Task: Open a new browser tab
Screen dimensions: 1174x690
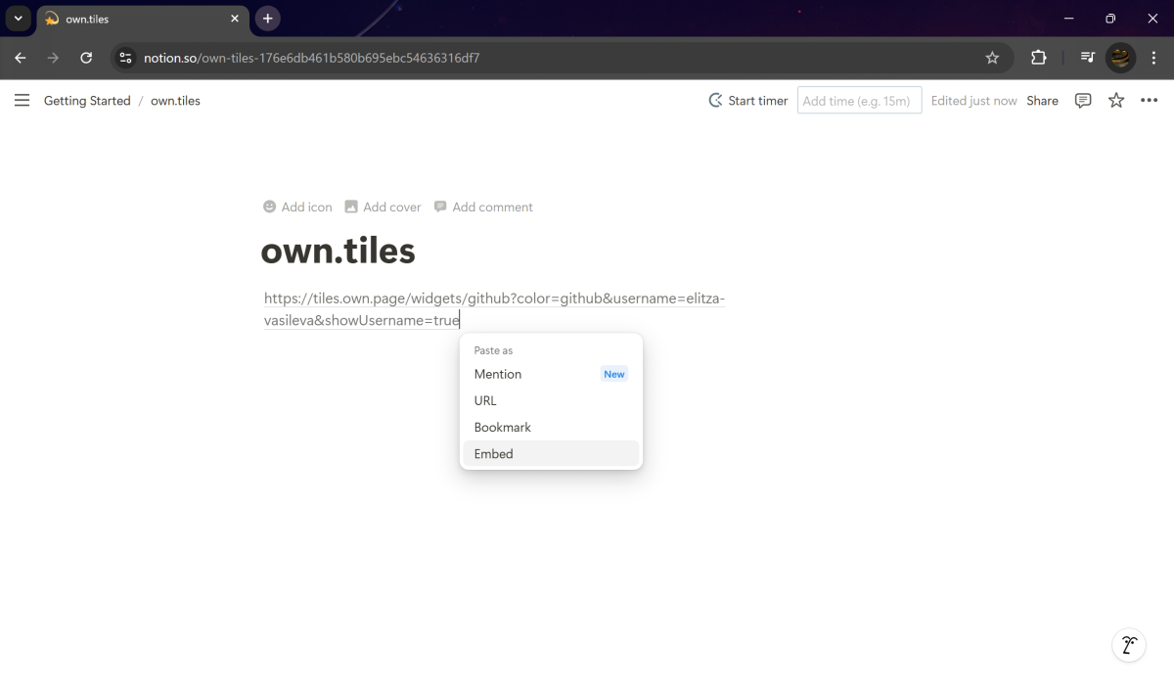Action: tap(267, 19)
